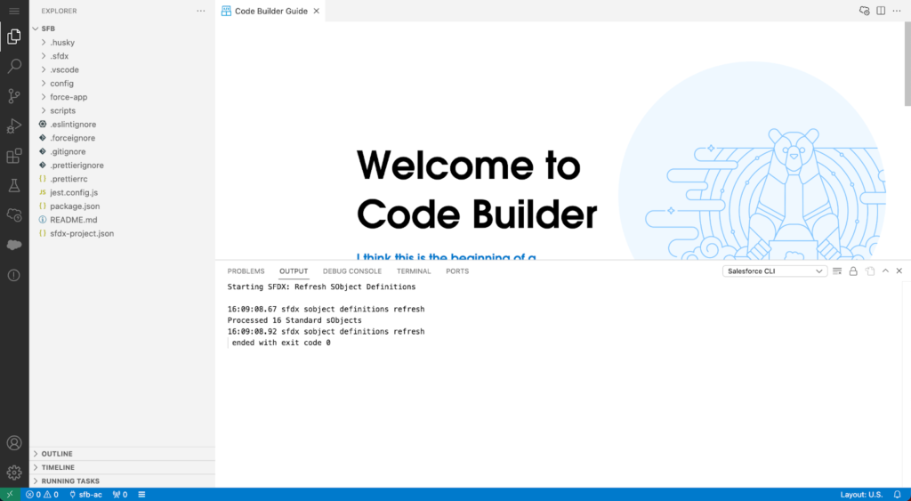
Task: Switch to the Output tab
Action: (x=294, y=271)
